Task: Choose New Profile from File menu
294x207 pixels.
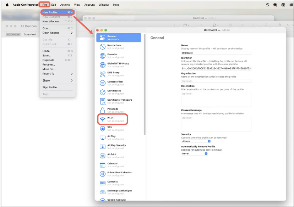Action: pyautogui.click(x=57, y=12)
